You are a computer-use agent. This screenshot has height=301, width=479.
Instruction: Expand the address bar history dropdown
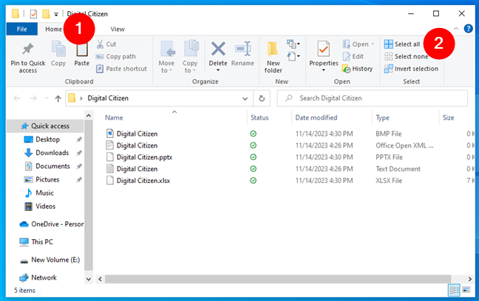coord(245,99)
